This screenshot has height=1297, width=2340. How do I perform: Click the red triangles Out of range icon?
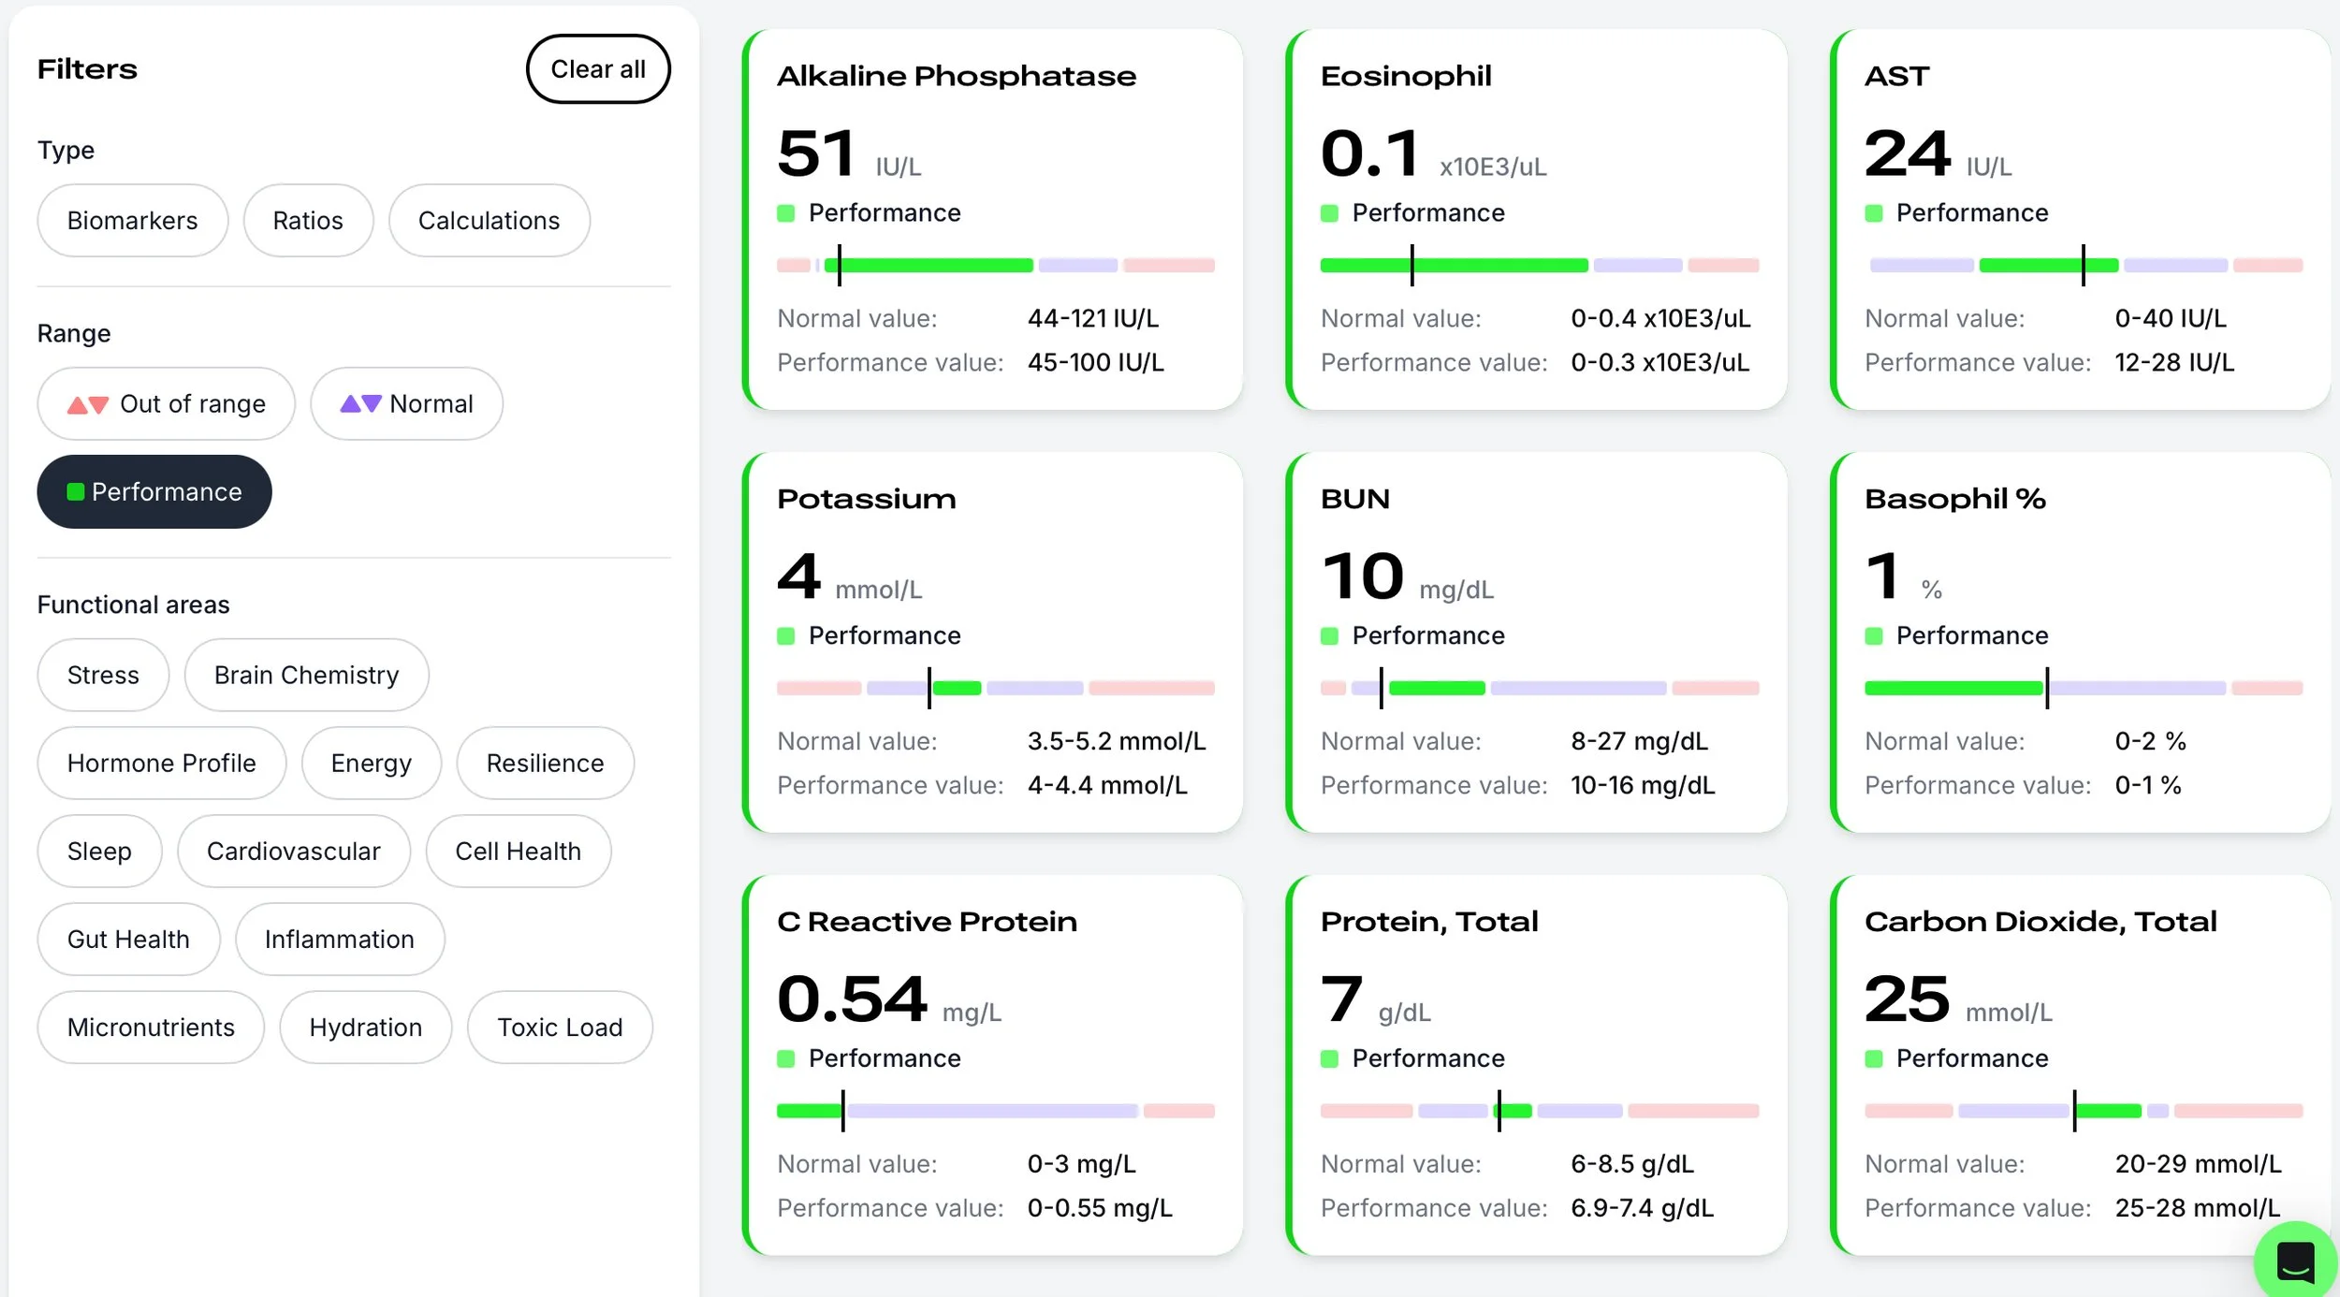click(88, 404)
